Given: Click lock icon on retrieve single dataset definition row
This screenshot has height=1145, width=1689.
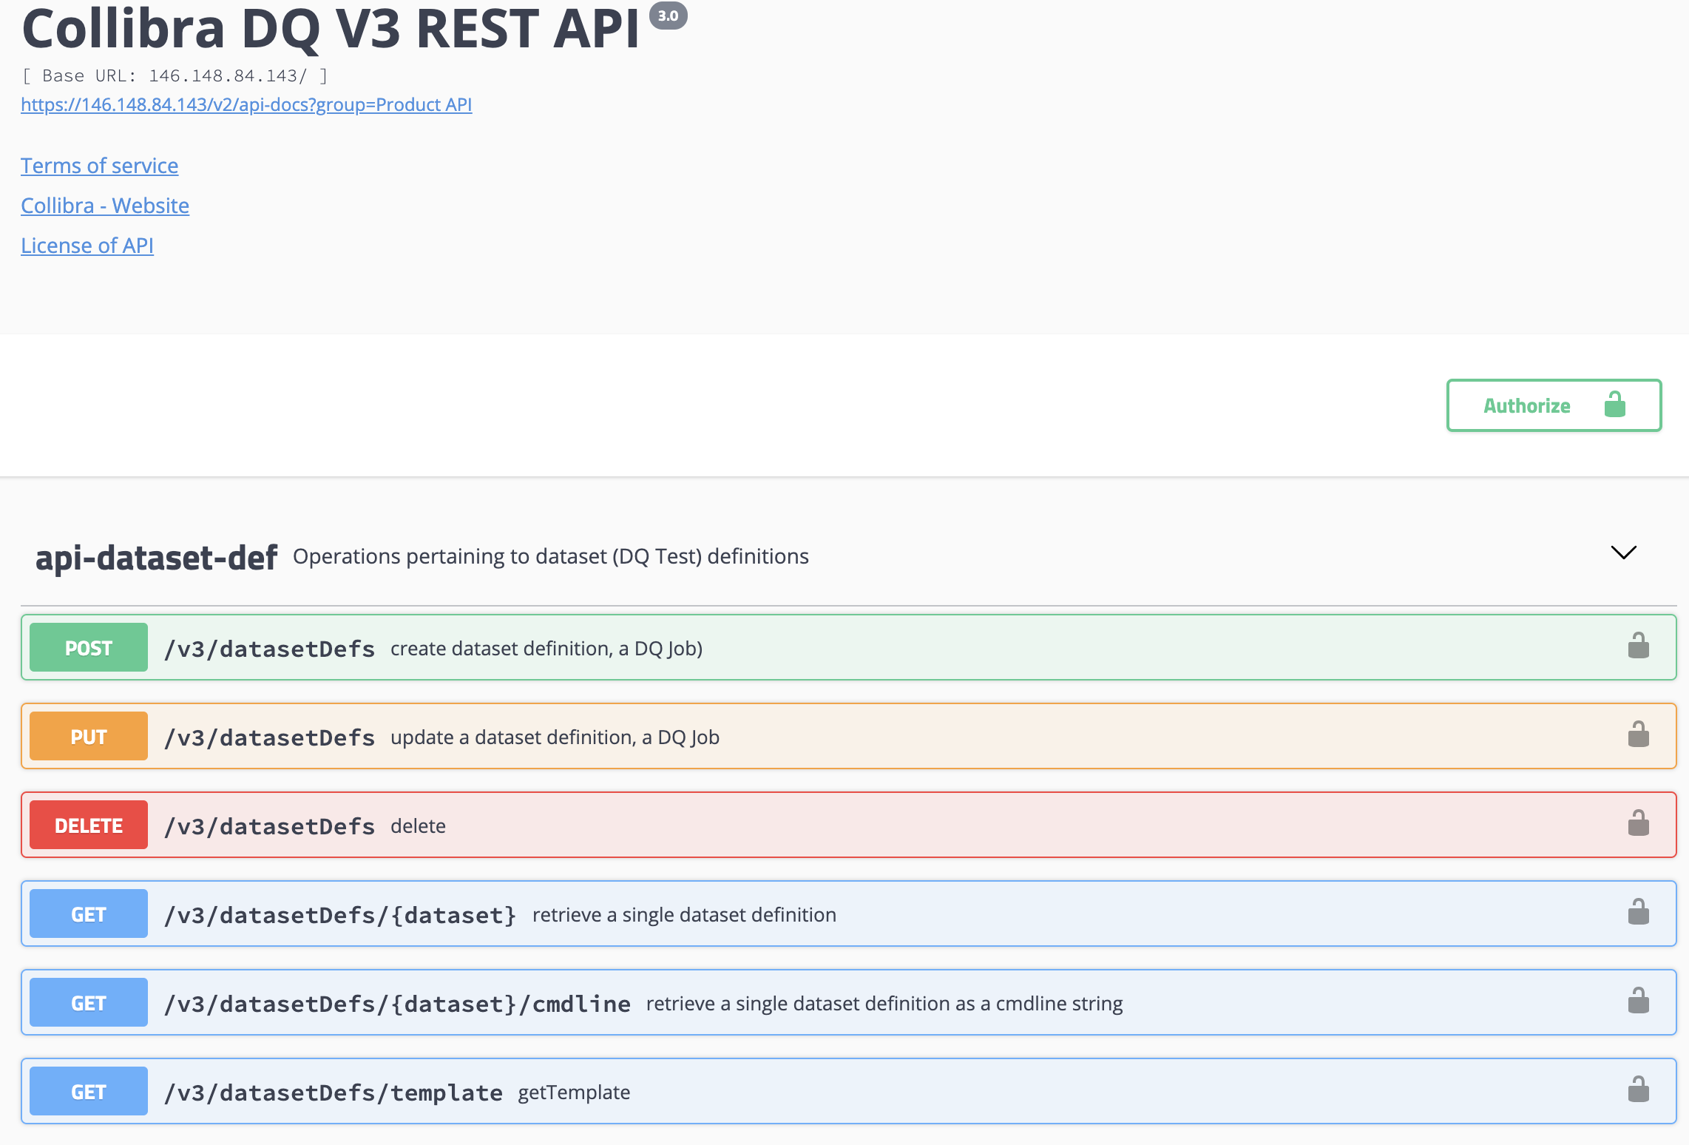Looking at the screenshot, I should click(1639, 912).
